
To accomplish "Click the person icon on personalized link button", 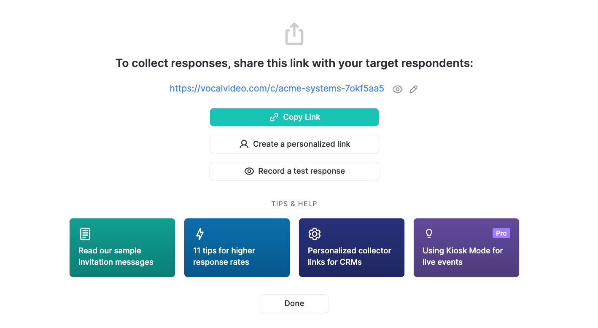I will coord(244,144).
